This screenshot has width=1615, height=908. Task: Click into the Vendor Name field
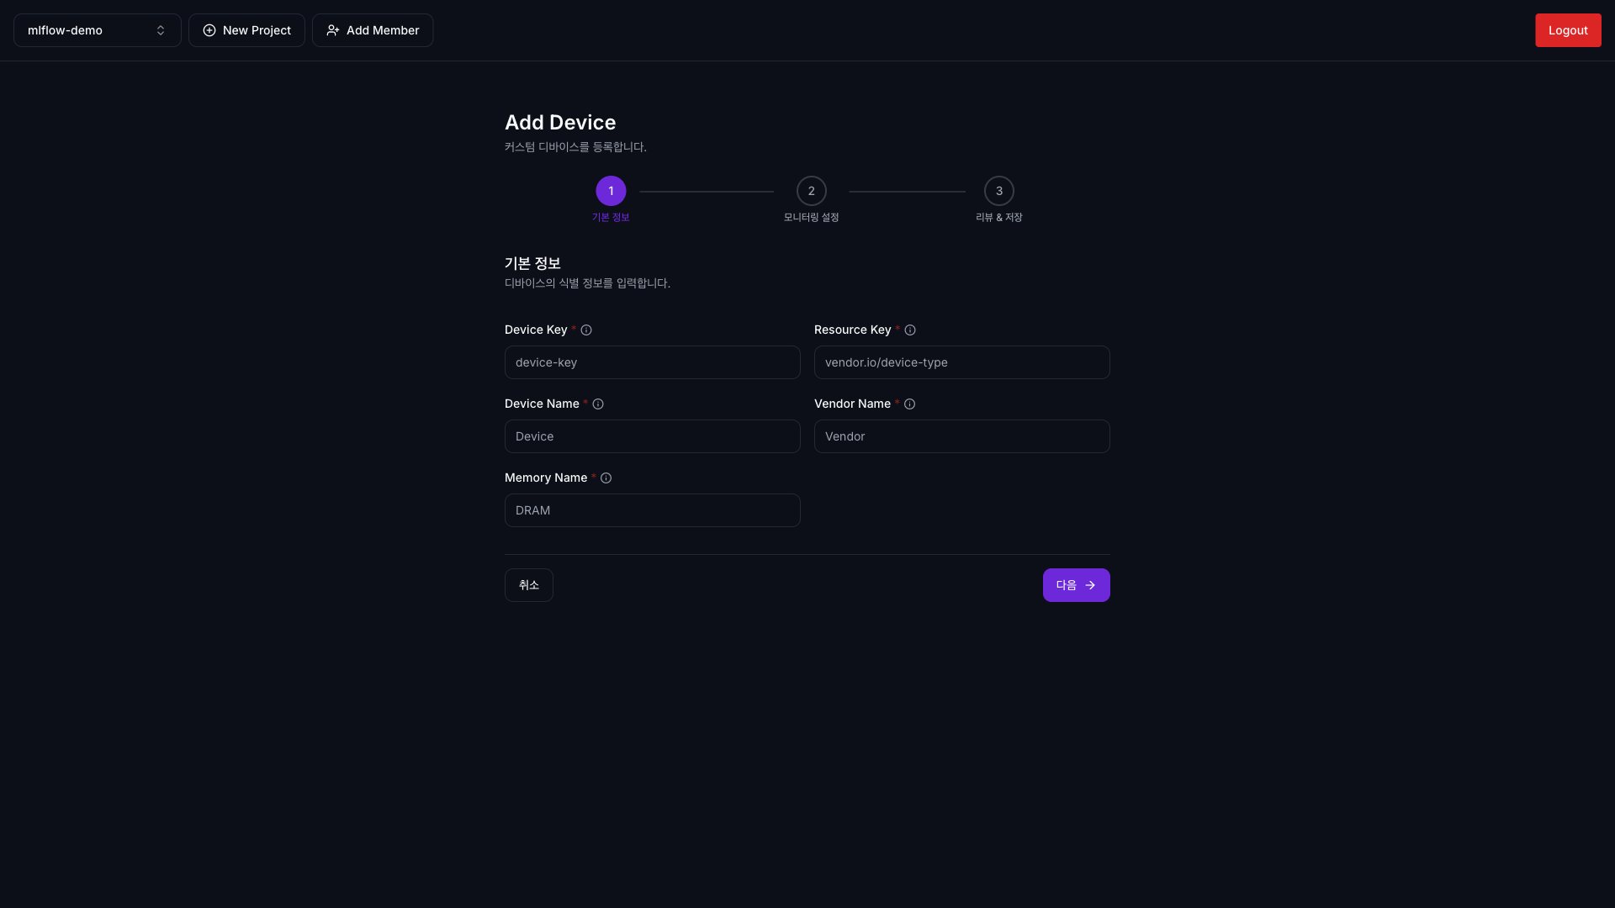pyautogui.click(x=961, y=436)
